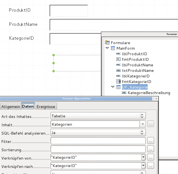Screen dimensions: 178x174
Task: Click the lblProduktID label icon
Action: 118,54
